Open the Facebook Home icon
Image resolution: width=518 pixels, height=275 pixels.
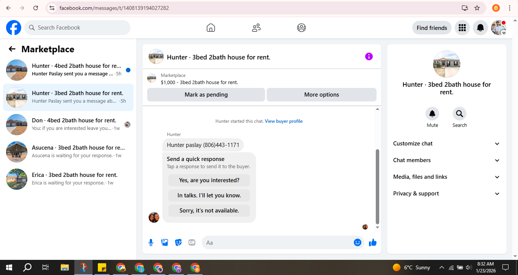click(211, 28)
